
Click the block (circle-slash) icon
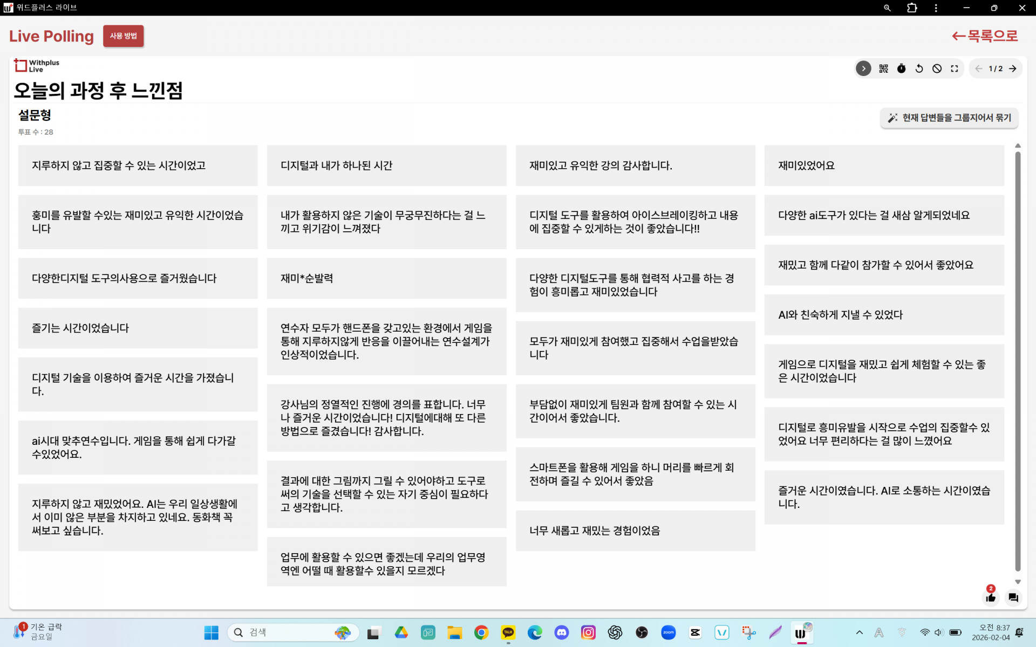(937, 68)
